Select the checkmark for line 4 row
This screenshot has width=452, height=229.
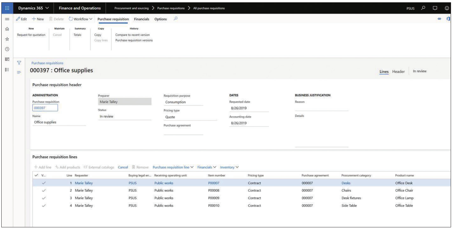44,206
